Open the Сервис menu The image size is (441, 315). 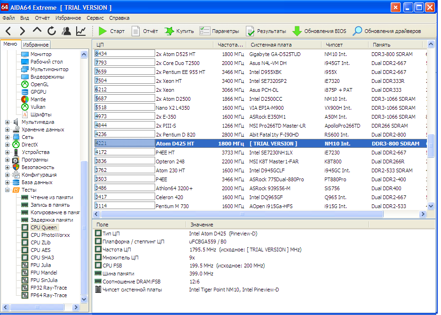coord(95,18)
